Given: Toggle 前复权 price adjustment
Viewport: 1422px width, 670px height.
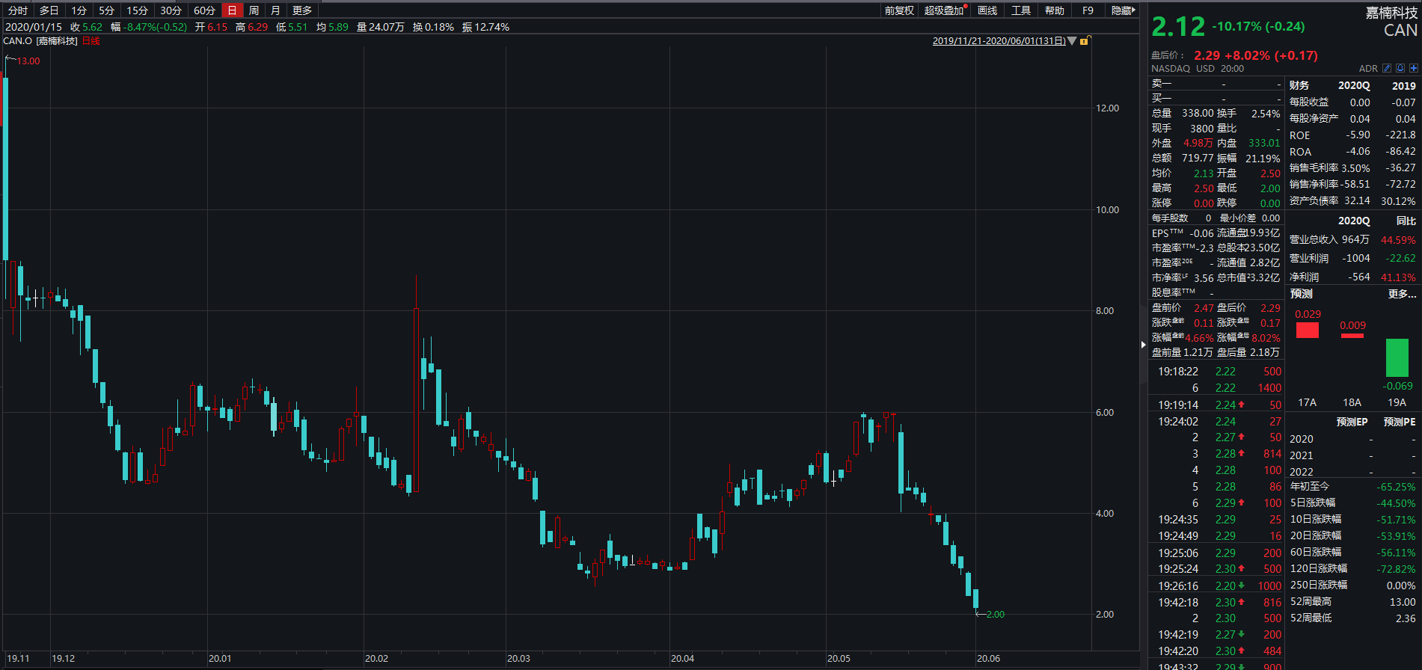Looking at the screenshot, I should click(899, 10).
